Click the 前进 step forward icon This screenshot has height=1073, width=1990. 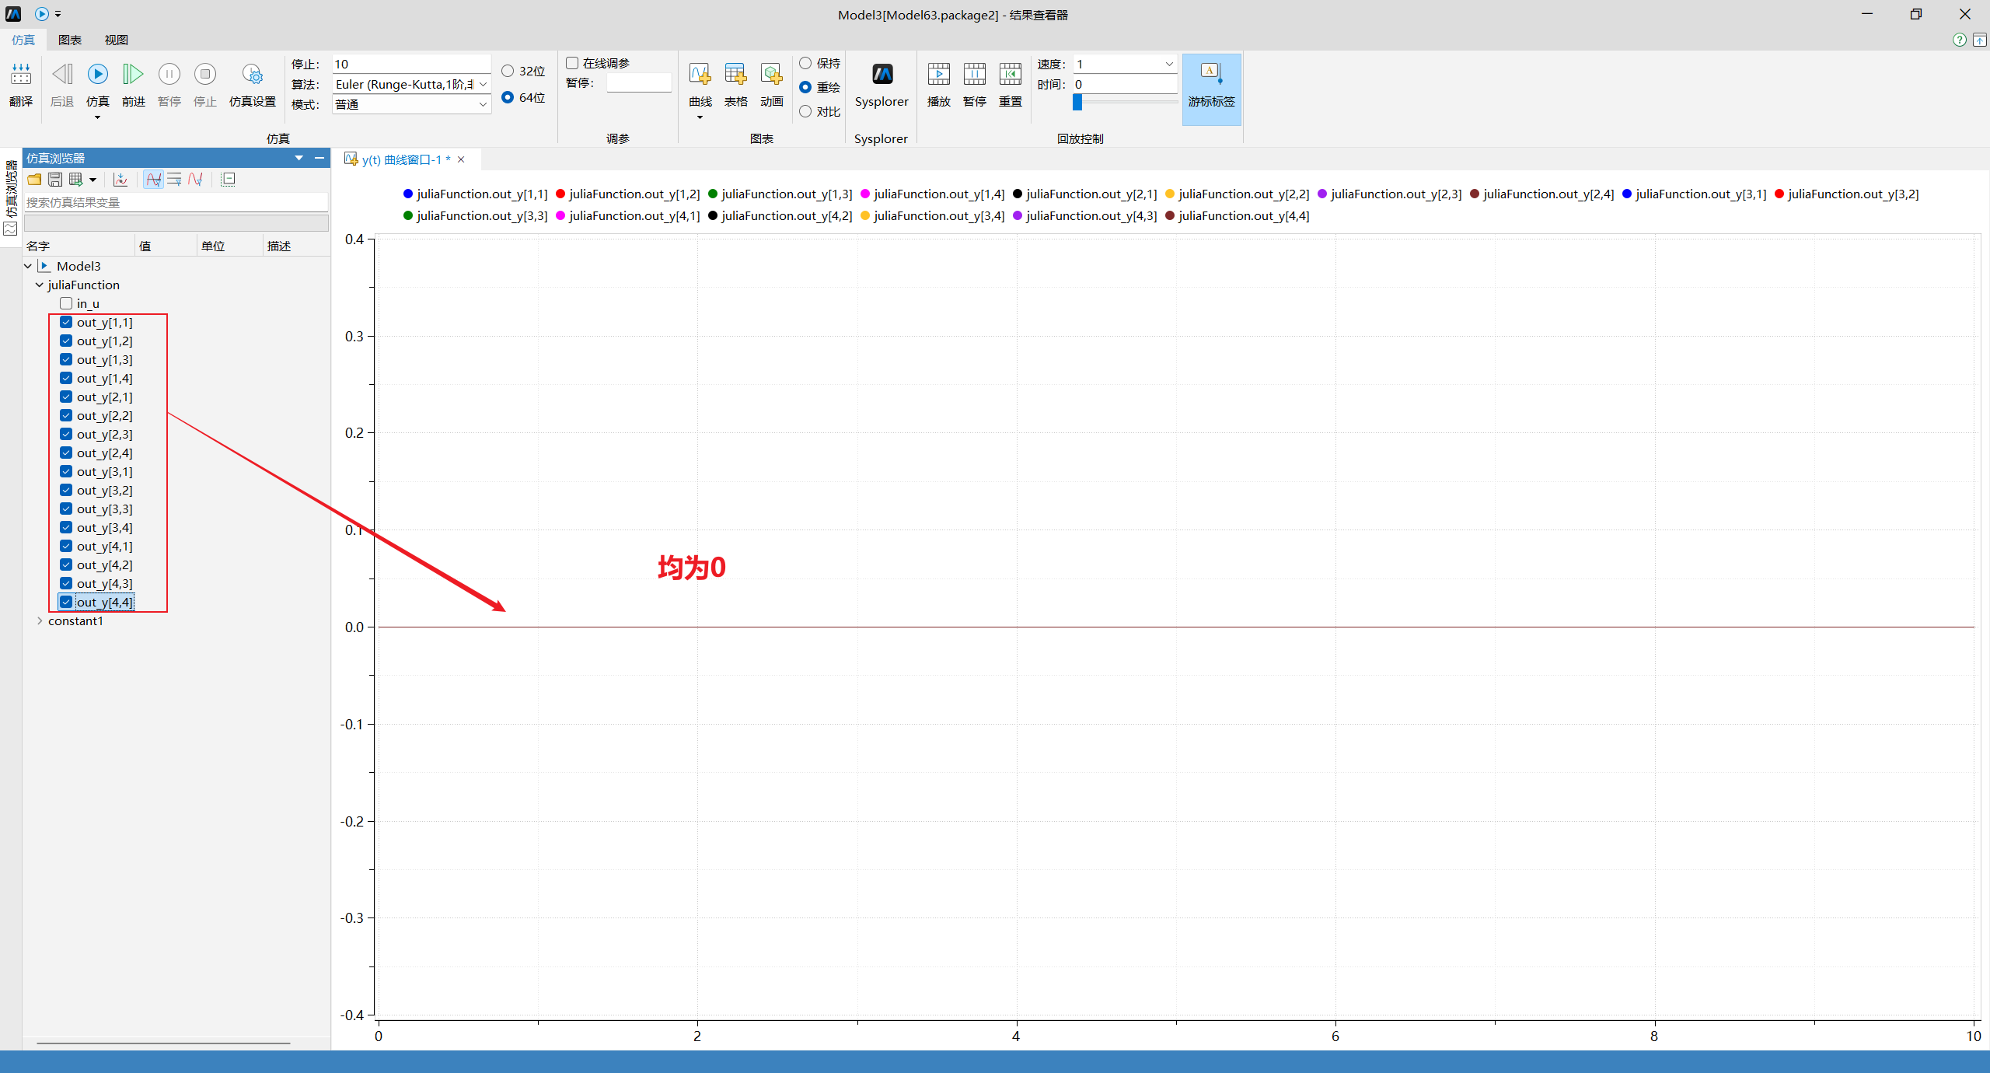click(134, 75)
